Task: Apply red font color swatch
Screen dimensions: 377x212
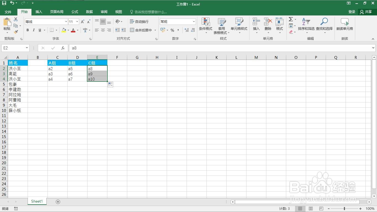Action: coord(73,30)
